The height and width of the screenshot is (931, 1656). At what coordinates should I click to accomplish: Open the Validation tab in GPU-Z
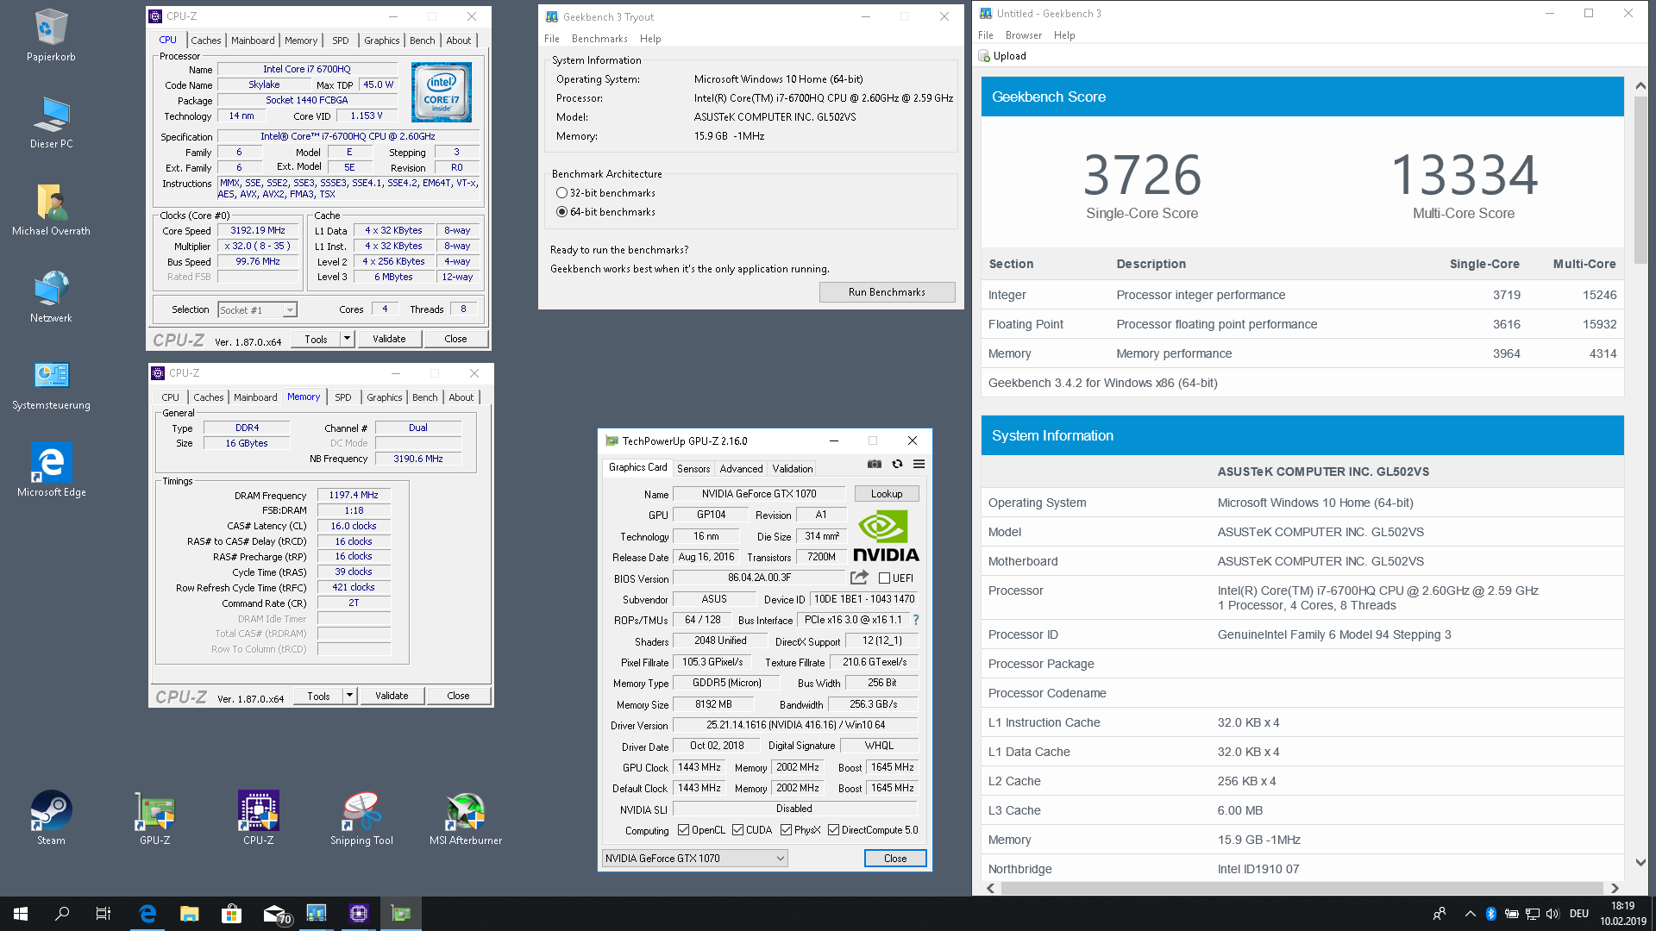[792, 469]
